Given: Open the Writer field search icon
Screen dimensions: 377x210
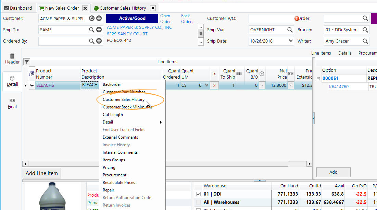Looking at the screenshot, I should (365, 41).
